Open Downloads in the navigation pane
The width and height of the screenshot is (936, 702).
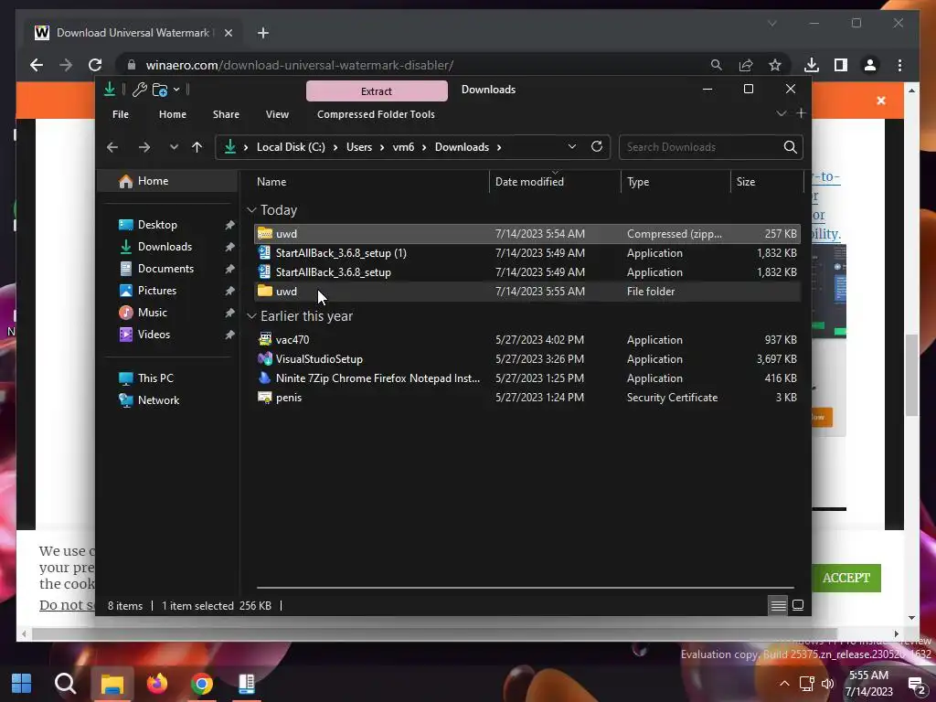[x=165, y=247]
